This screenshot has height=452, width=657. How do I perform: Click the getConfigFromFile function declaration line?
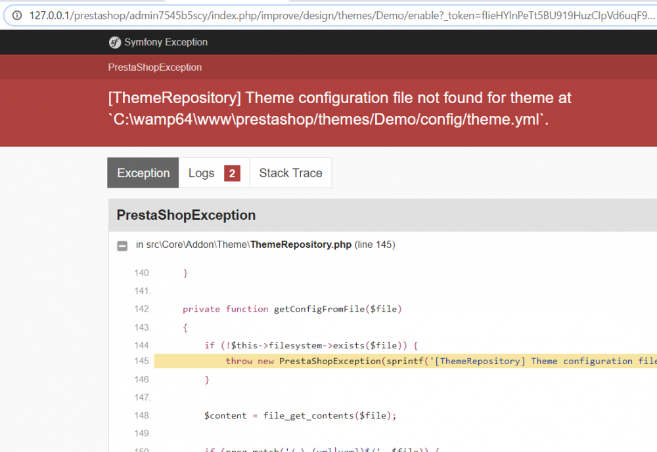point(292,309)
